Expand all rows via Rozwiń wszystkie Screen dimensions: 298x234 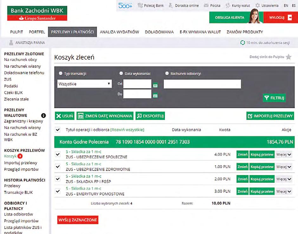tap(127, 130)
